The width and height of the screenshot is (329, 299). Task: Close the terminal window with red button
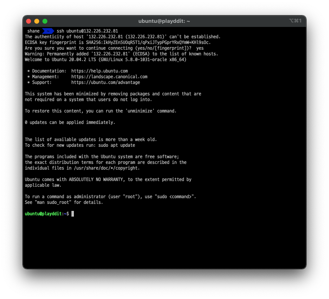(29, 21)
